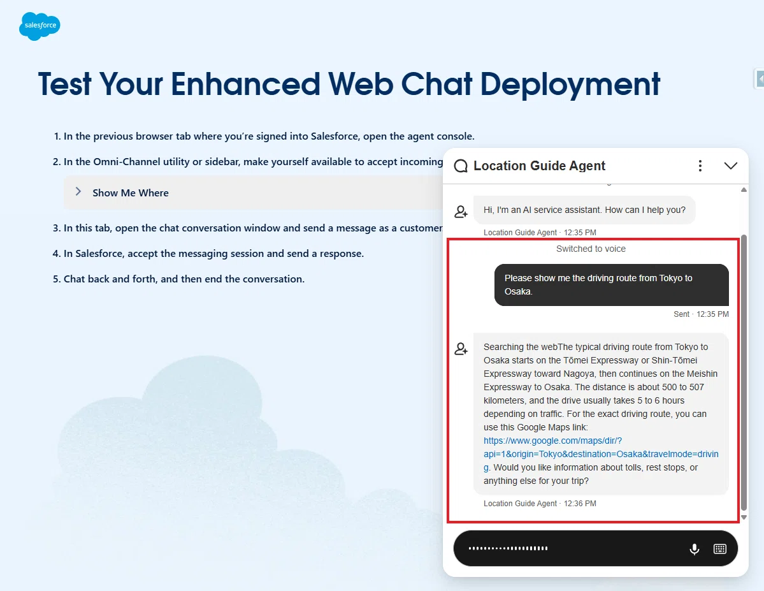Open the Google Maps directions link
764x591 pixels.
[x=601, y=454]
